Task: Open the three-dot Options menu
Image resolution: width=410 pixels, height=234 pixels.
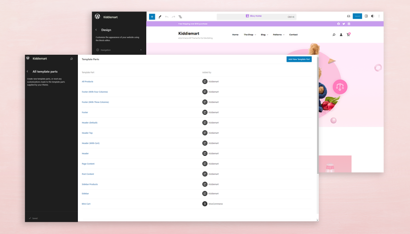Action: tap(379, 16)
